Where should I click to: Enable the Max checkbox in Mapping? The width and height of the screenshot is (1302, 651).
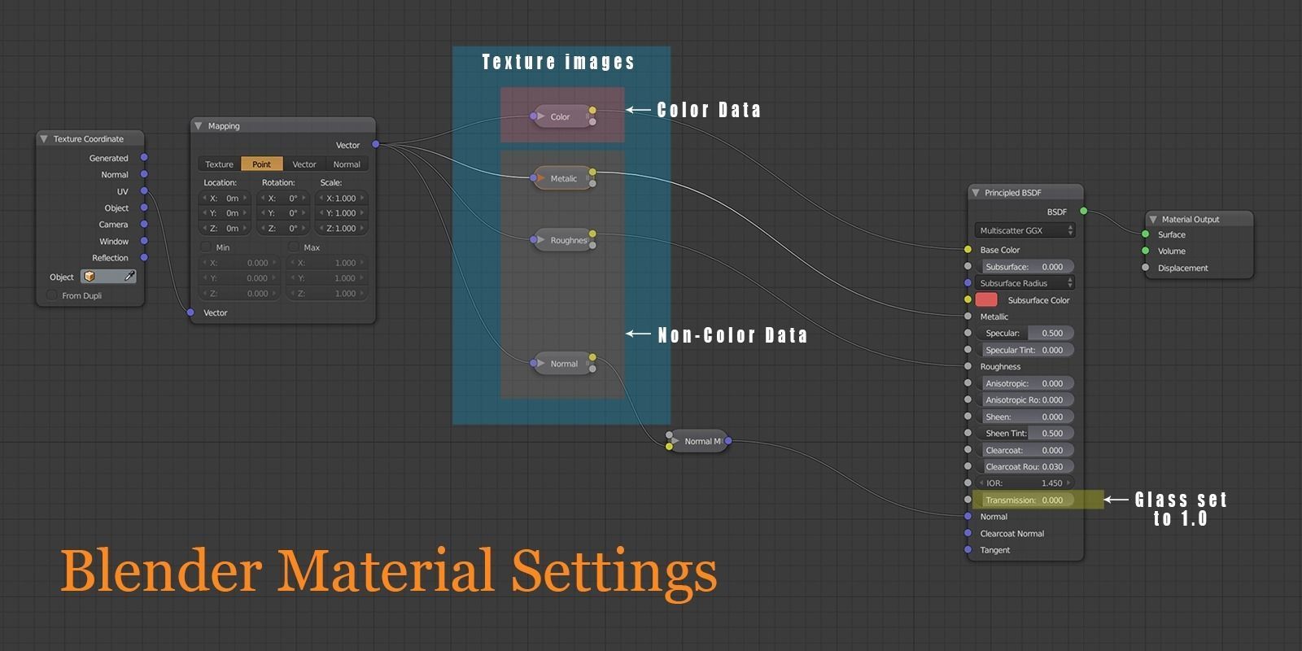(294, 247)
